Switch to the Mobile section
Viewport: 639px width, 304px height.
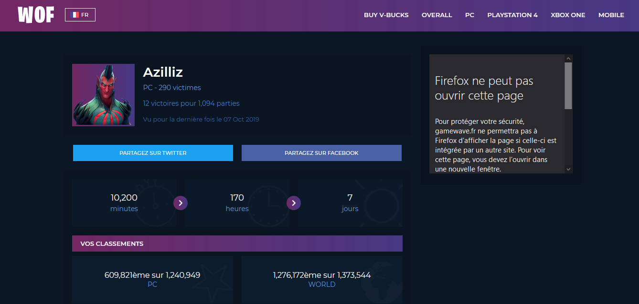pos(611,15)
